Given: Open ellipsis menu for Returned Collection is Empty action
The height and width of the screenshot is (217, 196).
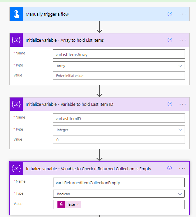Looking at the screenshot, I should click(x=182, y=168).
